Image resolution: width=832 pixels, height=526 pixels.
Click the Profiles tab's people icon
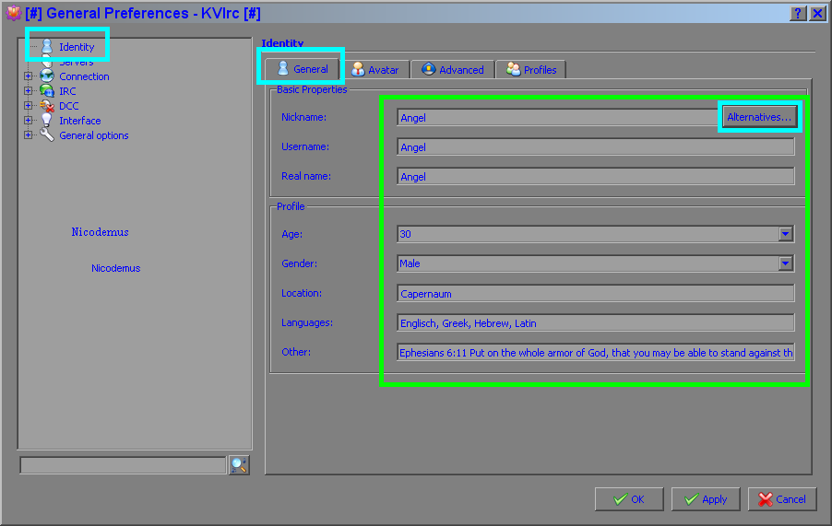click(514, 69)
